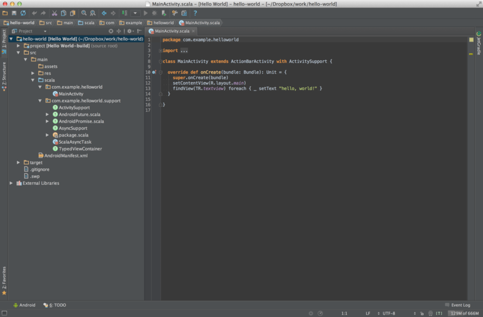
Task: Click the override gutter marker on line 10
Action: [x=154, y=72]
